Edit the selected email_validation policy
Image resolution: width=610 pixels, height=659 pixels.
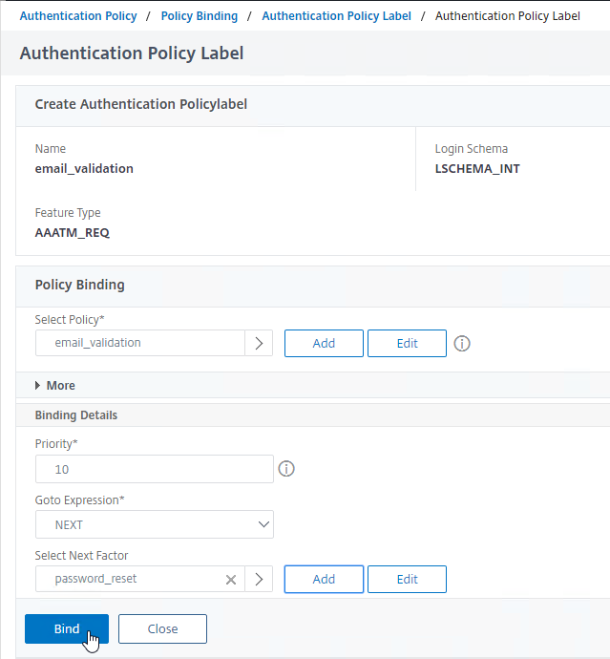(407, 344)
